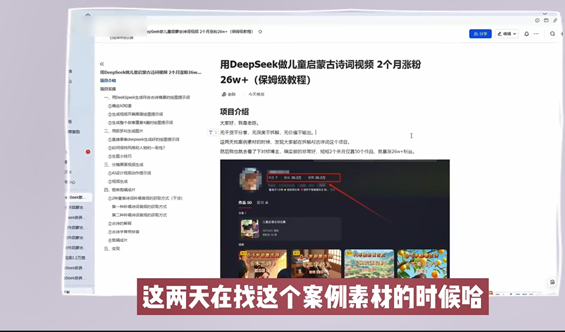
Task: Click the author avatar next to 老陈
Action: point(224,94)
